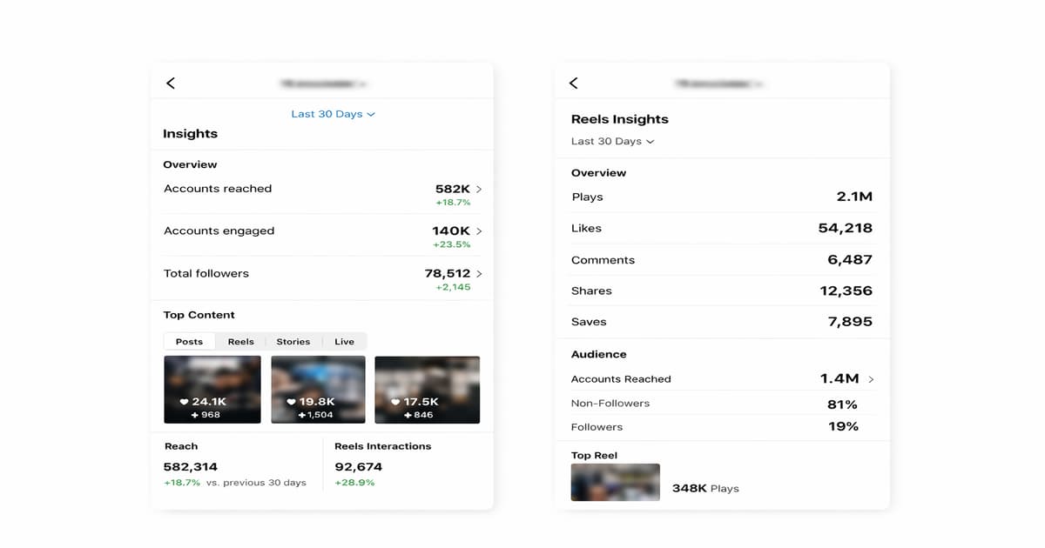Switch to the Live tab
This screenshot has height=548, width=1045.
point(344,342)
